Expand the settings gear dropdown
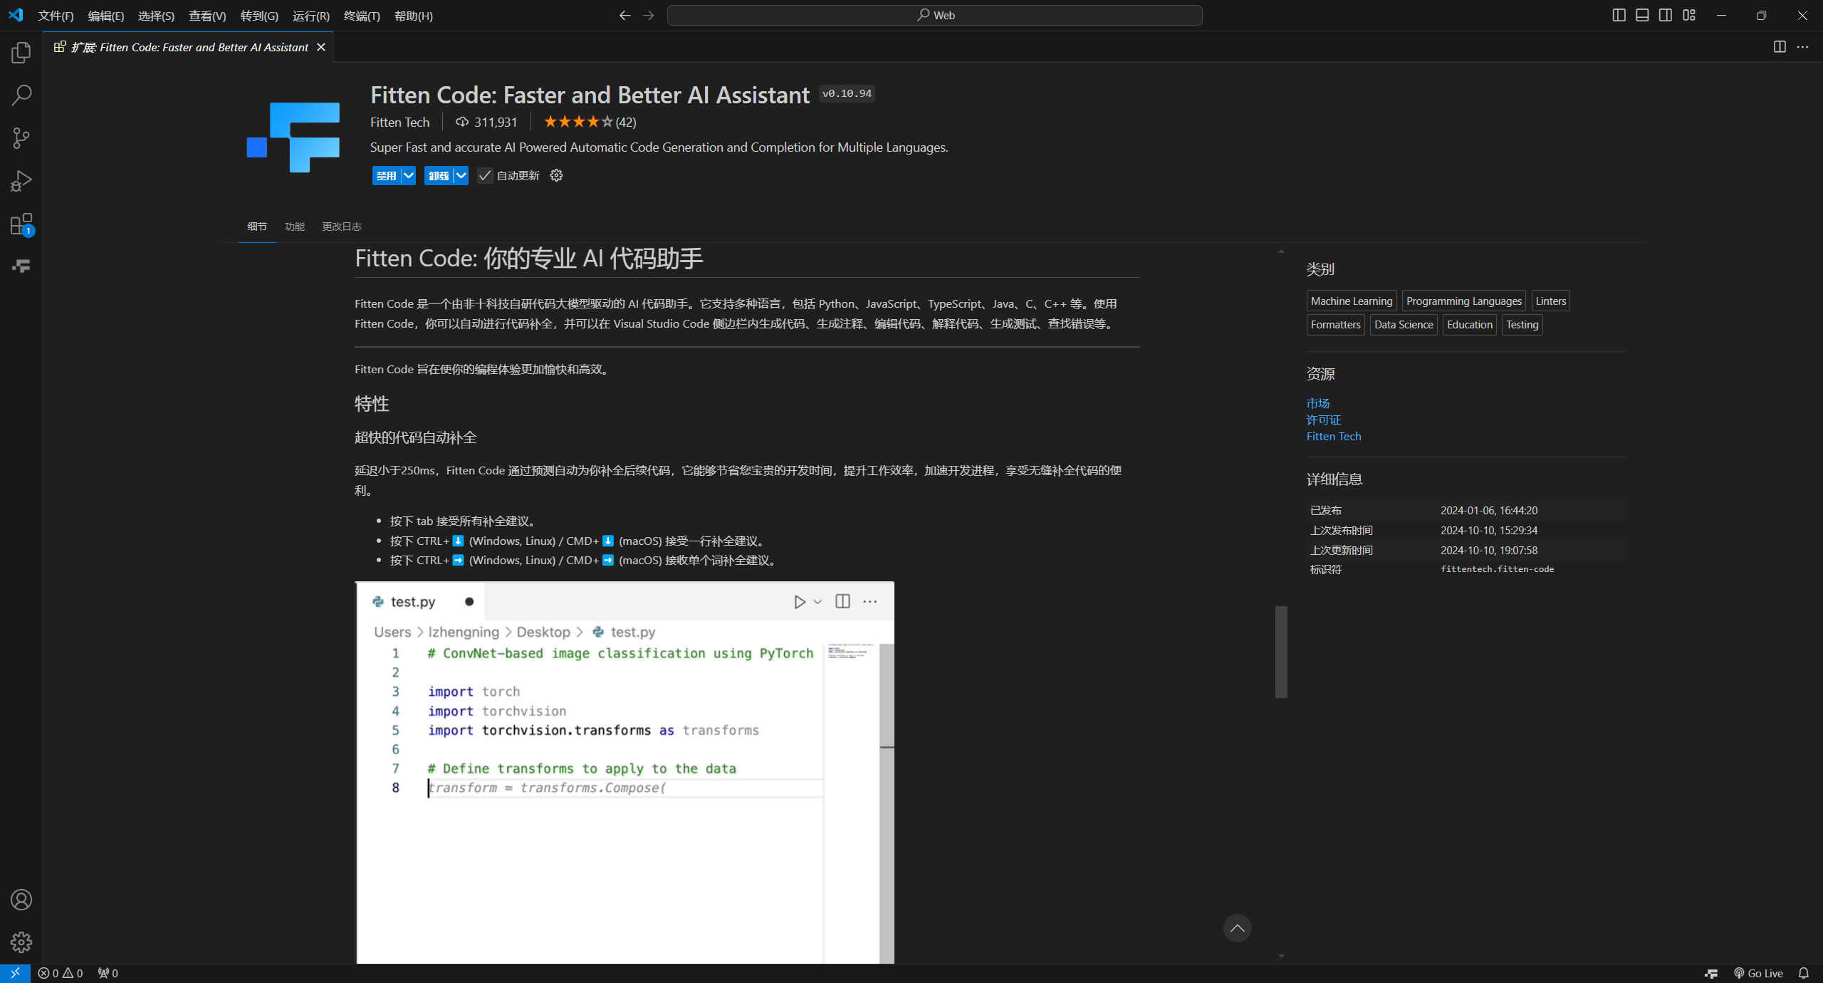Screen dimensions: 1823x983 556,175
